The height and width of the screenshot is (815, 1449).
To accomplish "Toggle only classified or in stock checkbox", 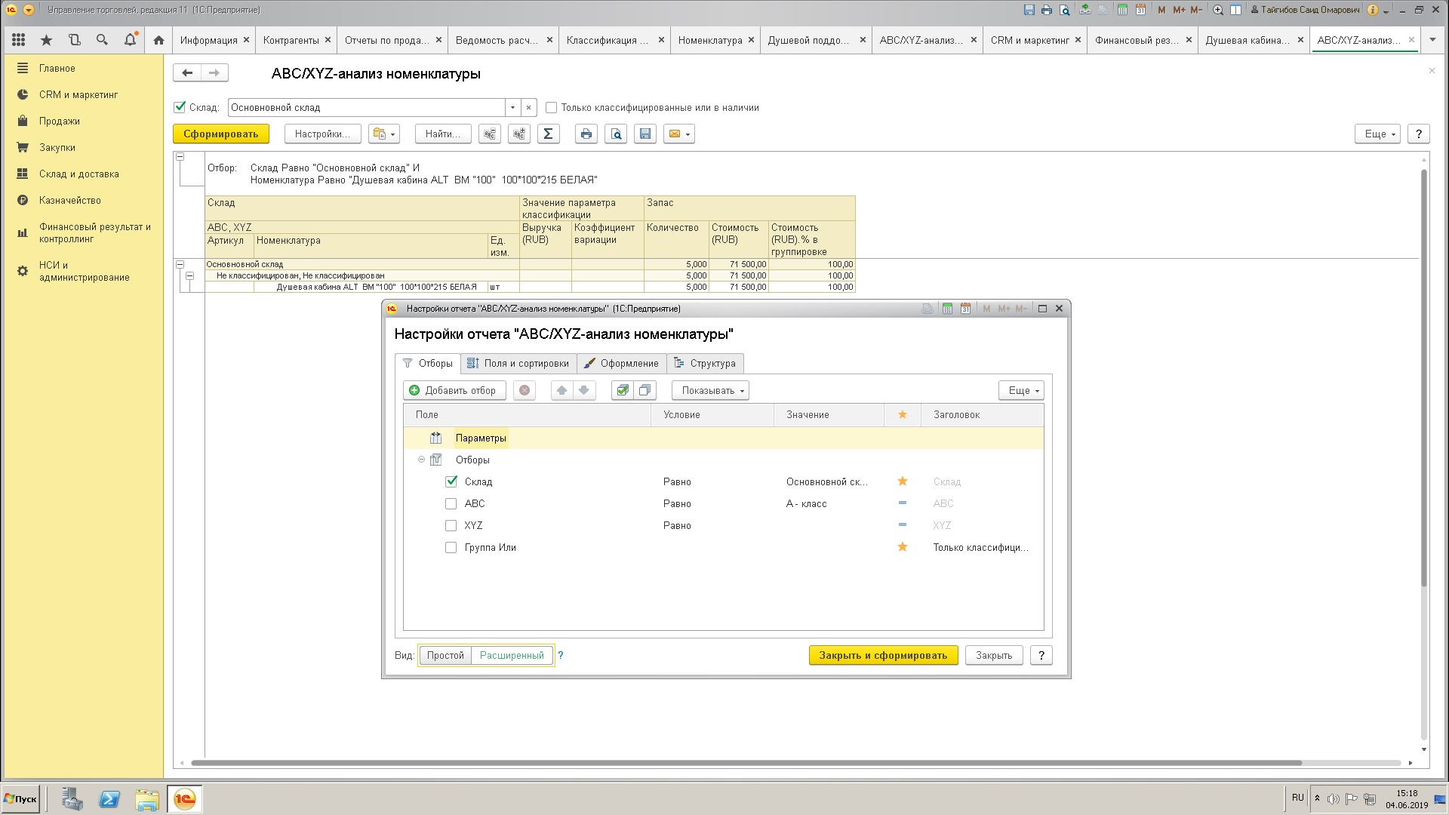I will click(552, 108).
